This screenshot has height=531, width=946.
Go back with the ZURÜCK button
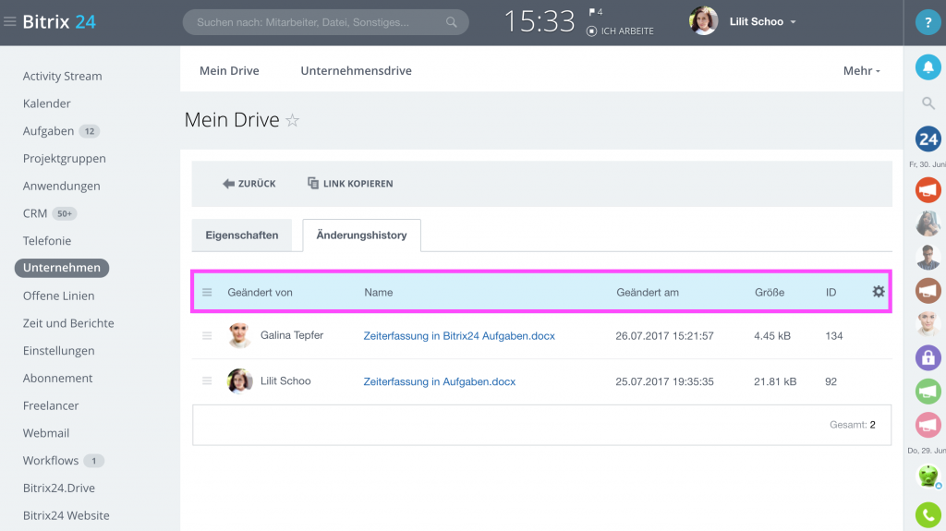249,184
